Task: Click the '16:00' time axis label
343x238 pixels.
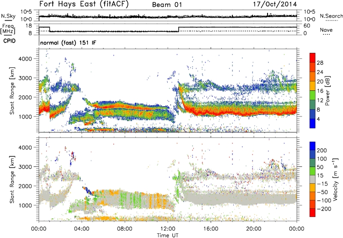Action: [x=211, y=229]
